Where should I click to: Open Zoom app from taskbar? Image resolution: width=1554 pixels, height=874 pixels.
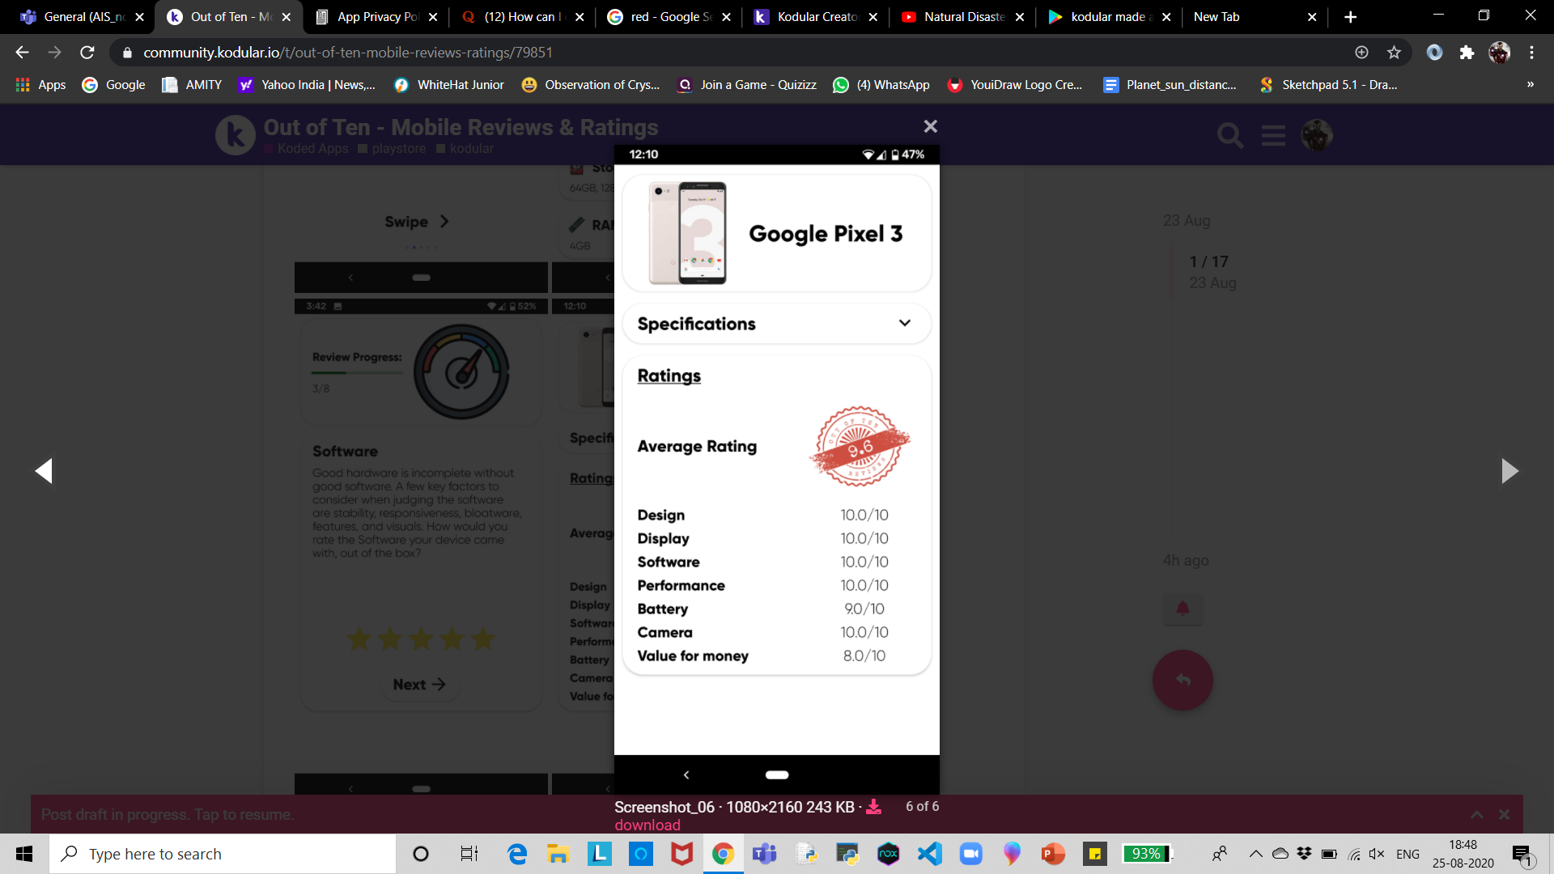[x=970, y=854]
